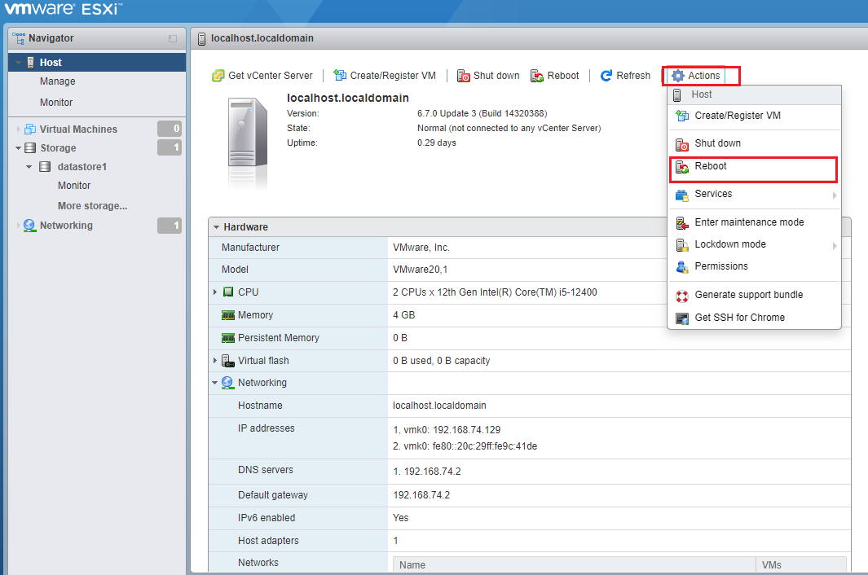This screenshot has width=868, height=575.
Task: Click the Default gateway value 192.168.74.2
Action: click(421, 495)
